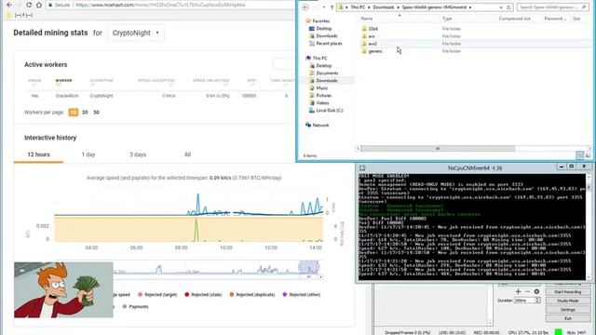Remove scene transition in OBS
Image resolution: width=596 pixels, height=335 pixels.
[527, 291]
